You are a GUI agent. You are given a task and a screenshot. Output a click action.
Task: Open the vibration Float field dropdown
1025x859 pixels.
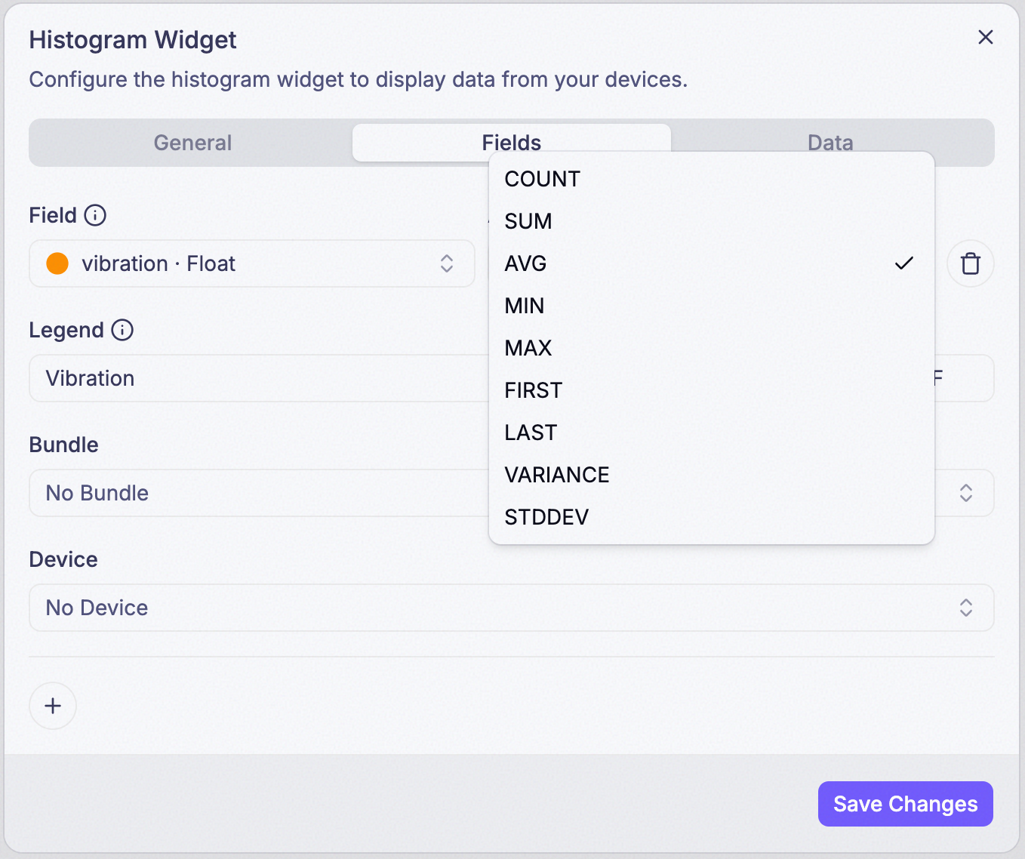tap(252, 263)
